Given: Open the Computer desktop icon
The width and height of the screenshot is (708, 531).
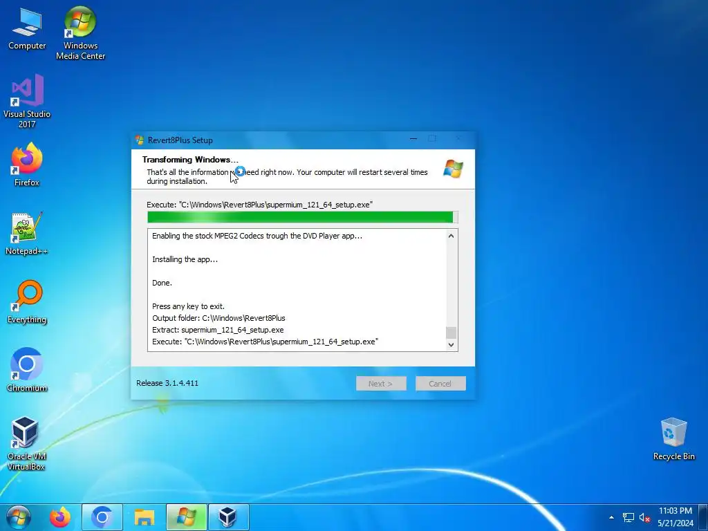Looking at the screenshot, I should pos(27,29).
